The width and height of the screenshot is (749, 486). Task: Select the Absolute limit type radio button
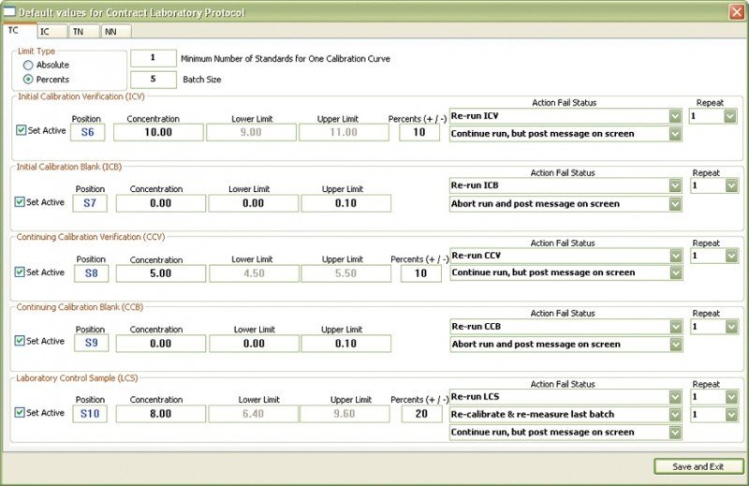28,66
